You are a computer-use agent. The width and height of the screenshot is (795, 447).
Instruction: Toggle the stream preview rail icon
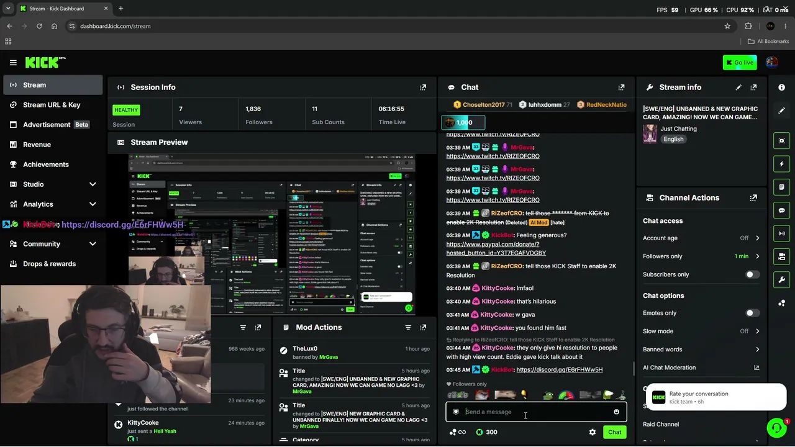point(782,141)
